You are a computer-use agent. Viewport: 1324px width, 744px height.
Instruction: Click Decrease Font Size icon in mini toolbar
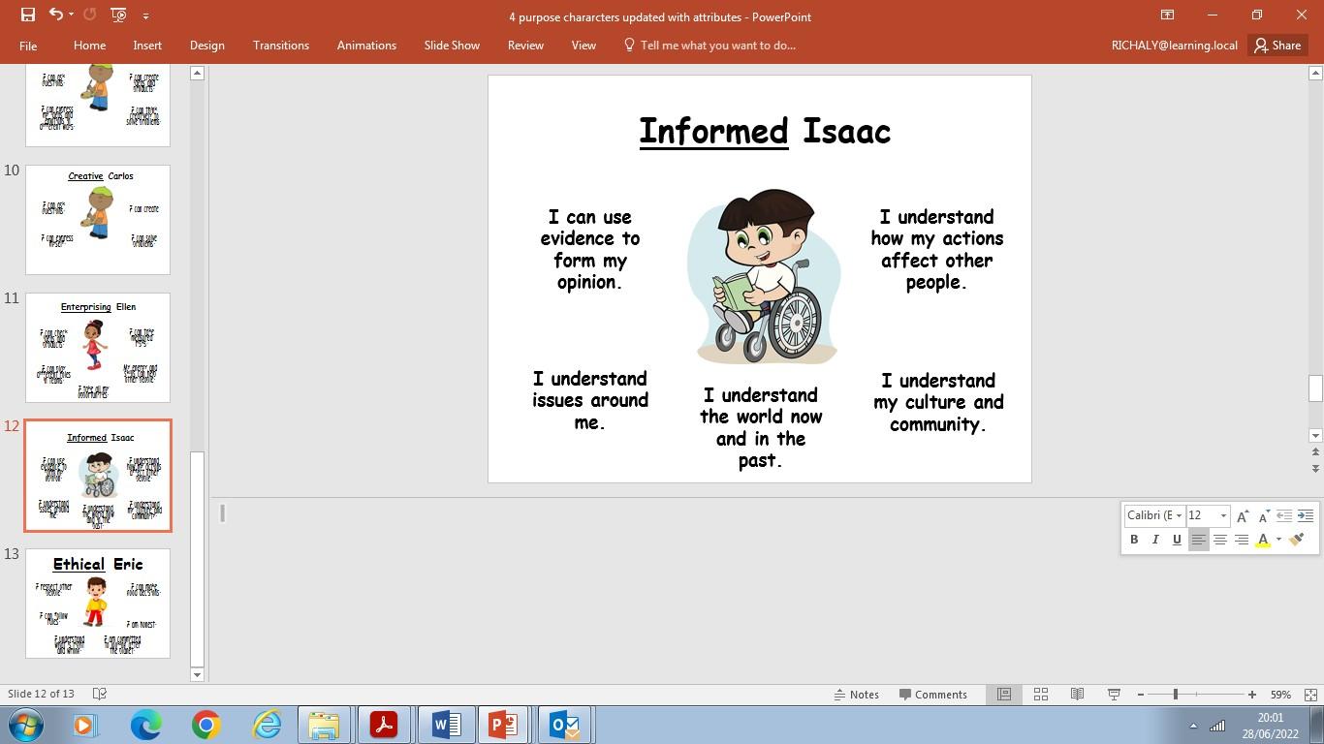[x=1264, y=516]
